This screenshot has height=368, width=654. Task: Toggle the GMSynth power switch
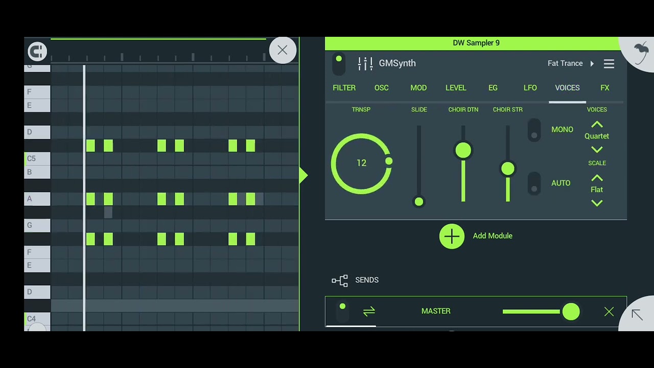(x=339, y=64)
